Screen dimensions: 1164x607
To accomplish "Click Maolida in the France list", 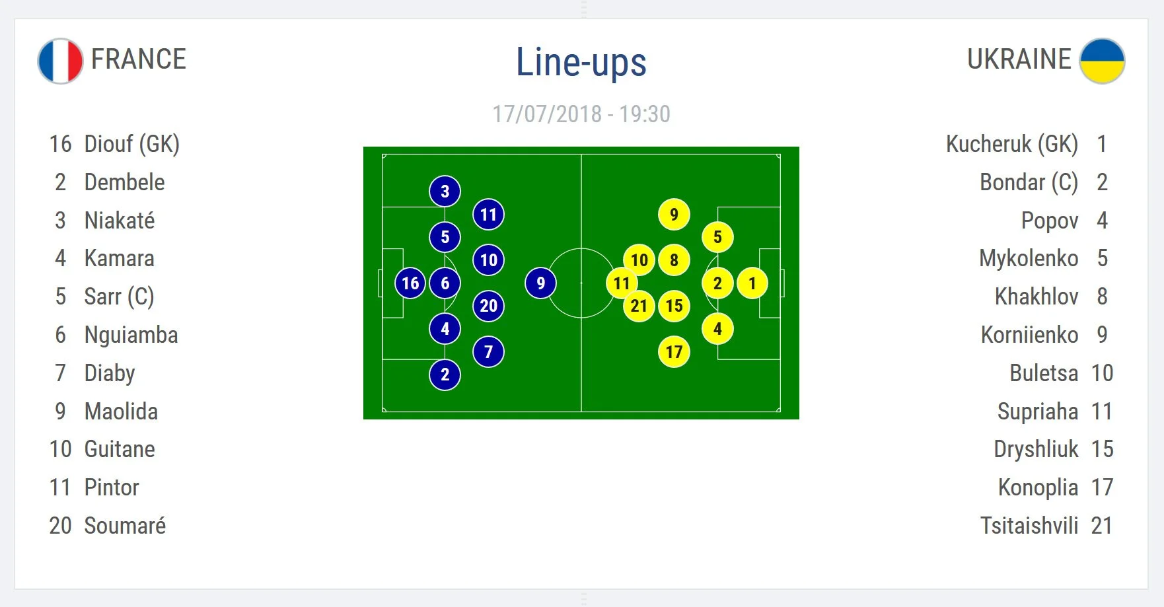I will coord(121,411).
